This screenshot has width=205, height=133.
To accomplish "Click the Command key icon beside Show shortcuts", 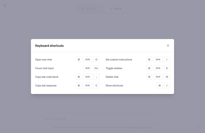I will click(x=160, y=86).
